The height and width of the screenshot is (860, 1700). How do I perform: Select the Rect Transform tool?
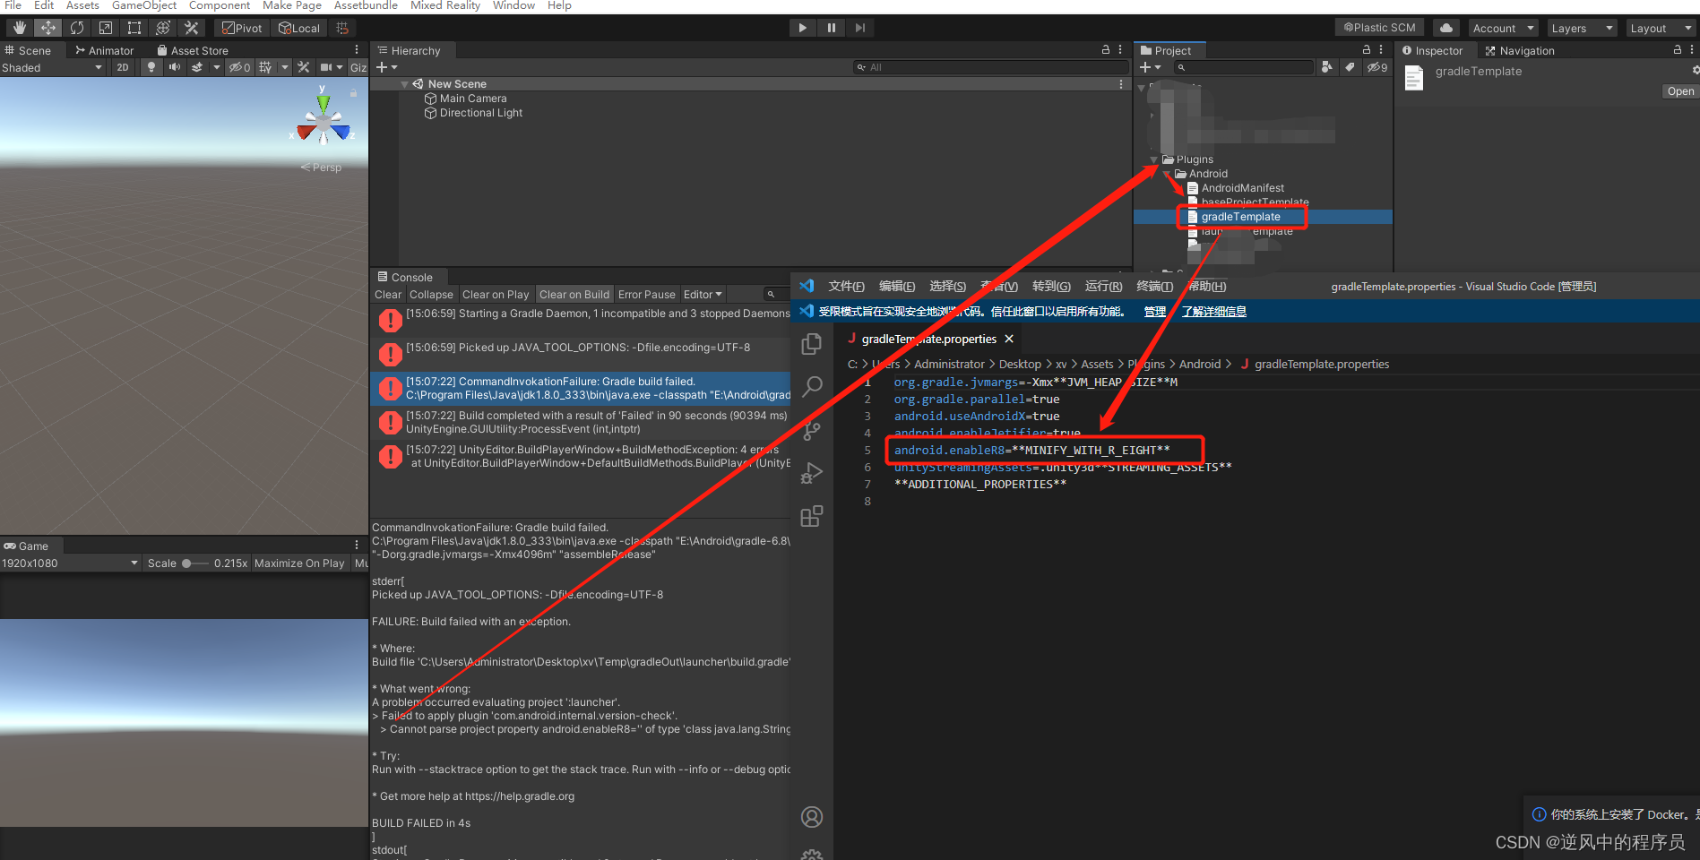pyautogui.click(x=134, y=28)
